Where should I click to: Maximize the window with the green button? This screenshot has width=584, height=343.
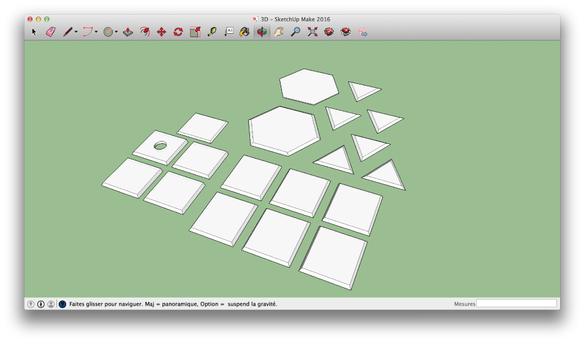coord(47,19)
